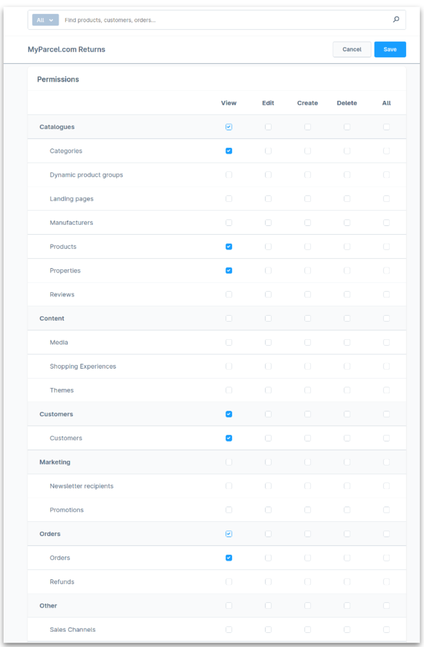Toggle View checkbox for the Content section
The image size is (424, 647).
click(229, 318)
